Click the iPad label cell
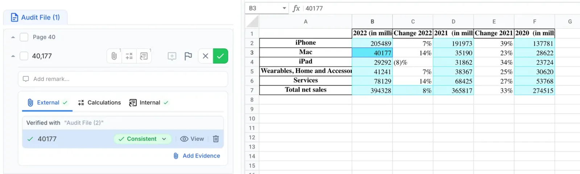580x174 pixels. [306, 62]
